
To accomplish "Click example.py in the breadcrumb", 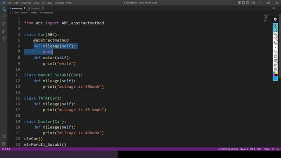I will (x=48, y=13).
